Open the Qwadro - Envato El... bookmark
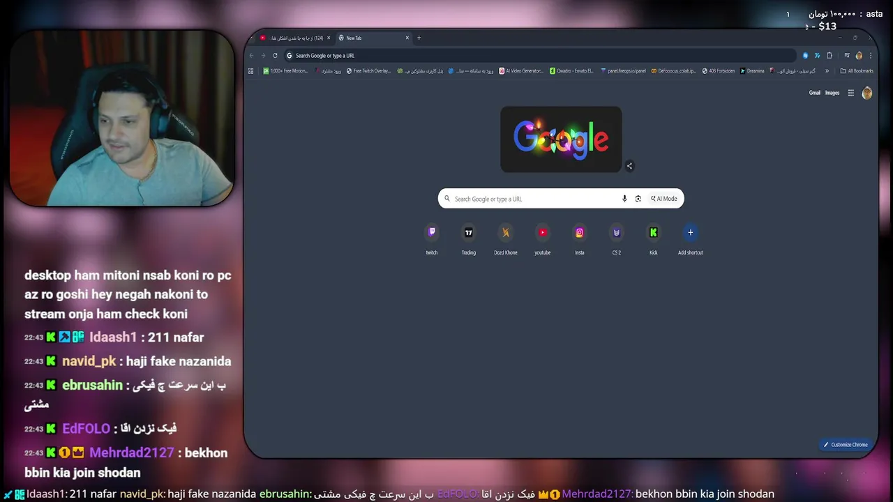The width and height of the screenshot is (893, 502). click(571, 70)
